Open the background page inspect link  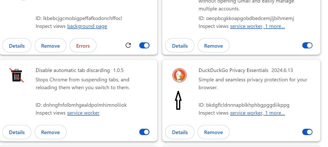(x=87, y=26)
